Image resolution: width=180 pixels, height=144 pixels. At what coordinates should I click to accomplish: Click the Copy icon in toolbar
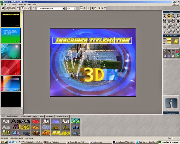tap(10, 8)
